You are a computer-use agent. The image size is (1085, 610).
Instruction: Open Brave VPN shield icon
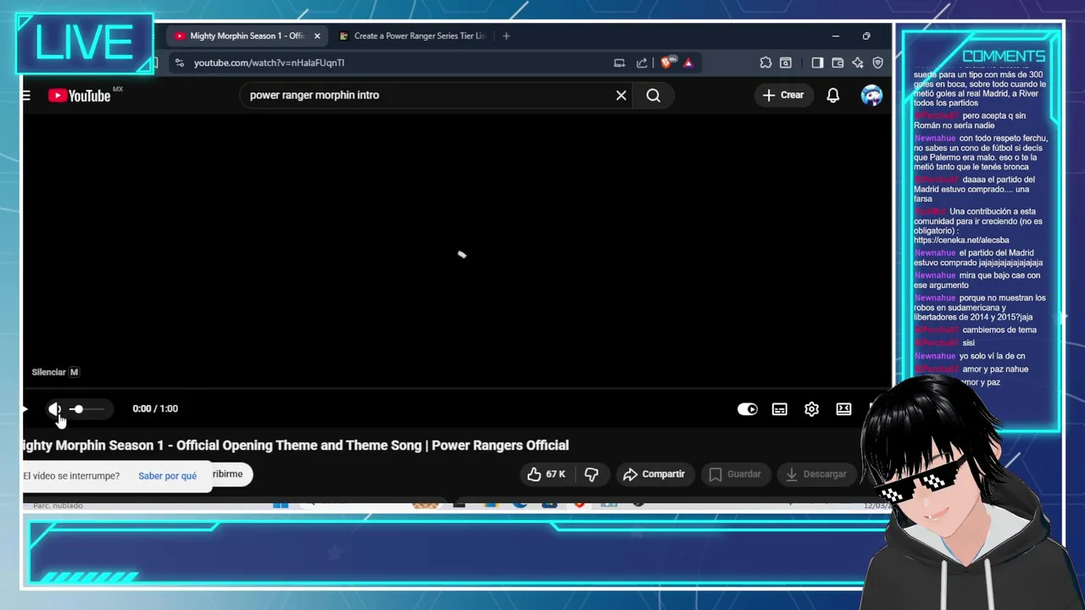tap(878, 63)
